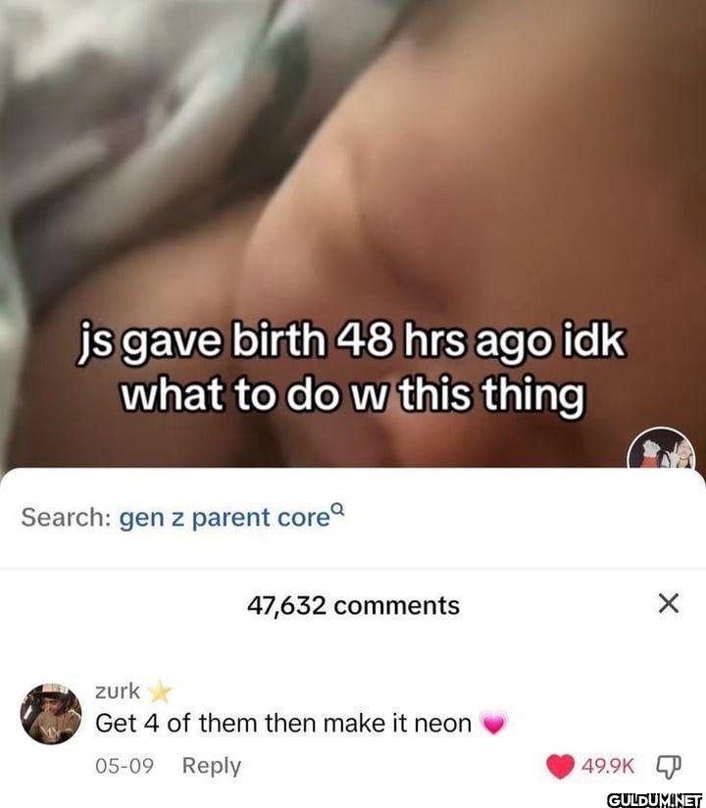Screen dimensions: 706x808
Task: Tap the GULDUM.NET watermark
Action: (655, 799)
